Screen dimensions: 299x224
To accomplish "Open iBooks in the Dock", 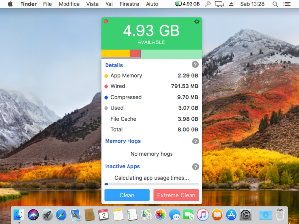I will [217, 215].
